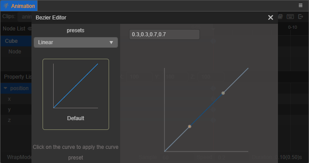The image size is (309, 163).
Task: Click the Clips label
Action: coord(9,16)
